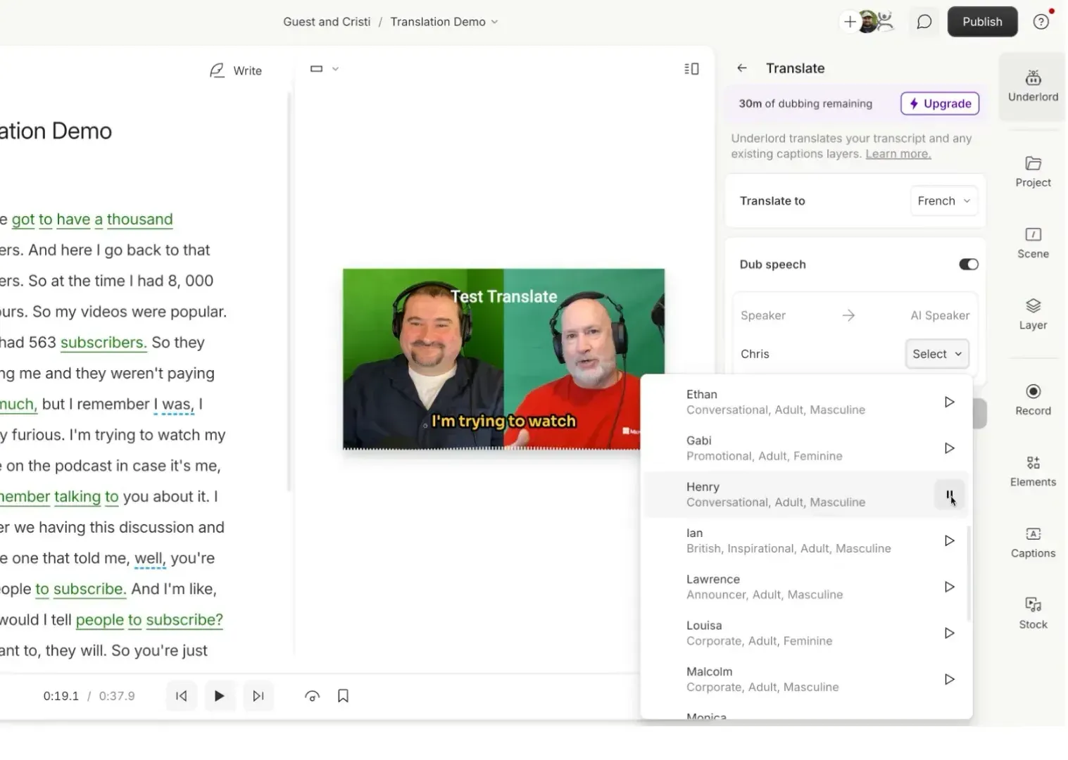This screenshot has width=1068, height=760.
Task: Open the Stock media panel
Action: pyautogui.click(x=1032, y=612)
